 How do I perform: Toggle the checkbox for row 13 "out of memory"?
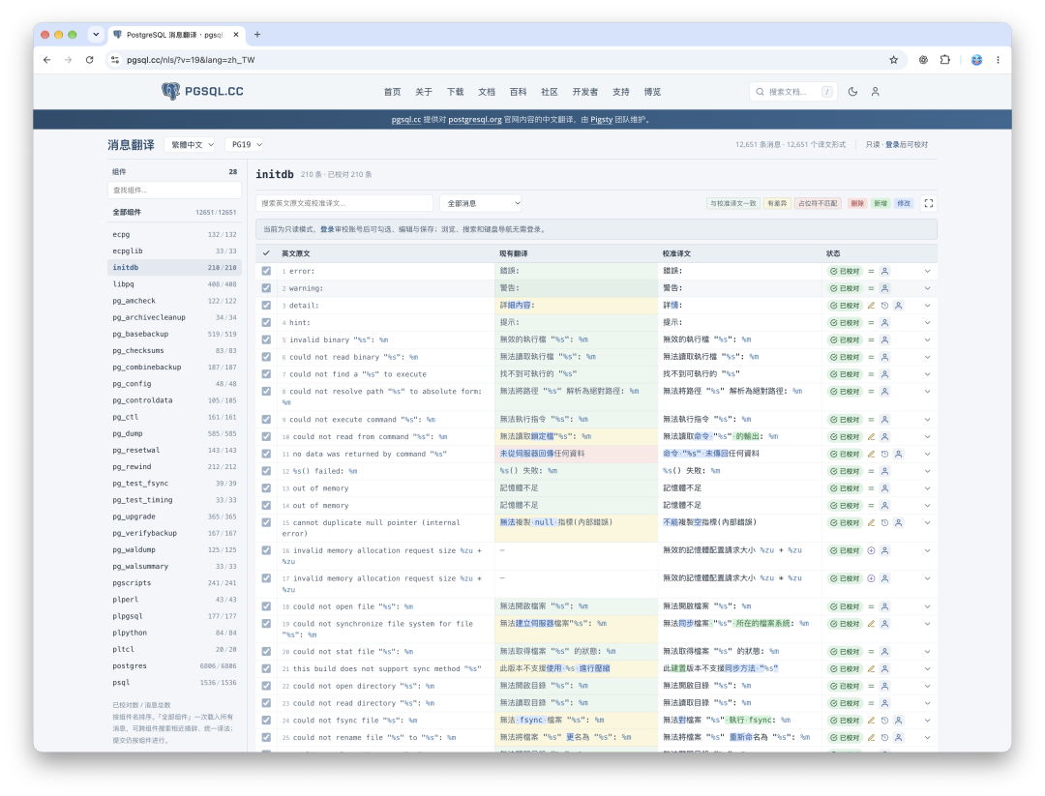point(266,488)
